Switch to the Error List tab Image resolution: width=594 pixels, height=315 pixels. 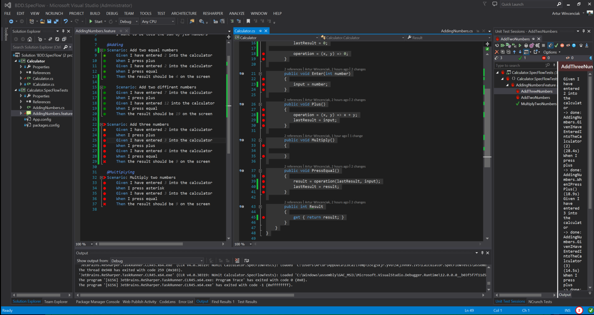(186, 302)
